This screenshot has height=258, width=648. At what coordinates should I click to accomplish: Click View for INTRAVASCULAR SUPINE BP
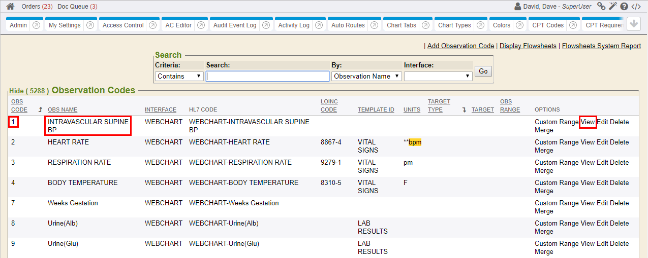coord(588,122)
